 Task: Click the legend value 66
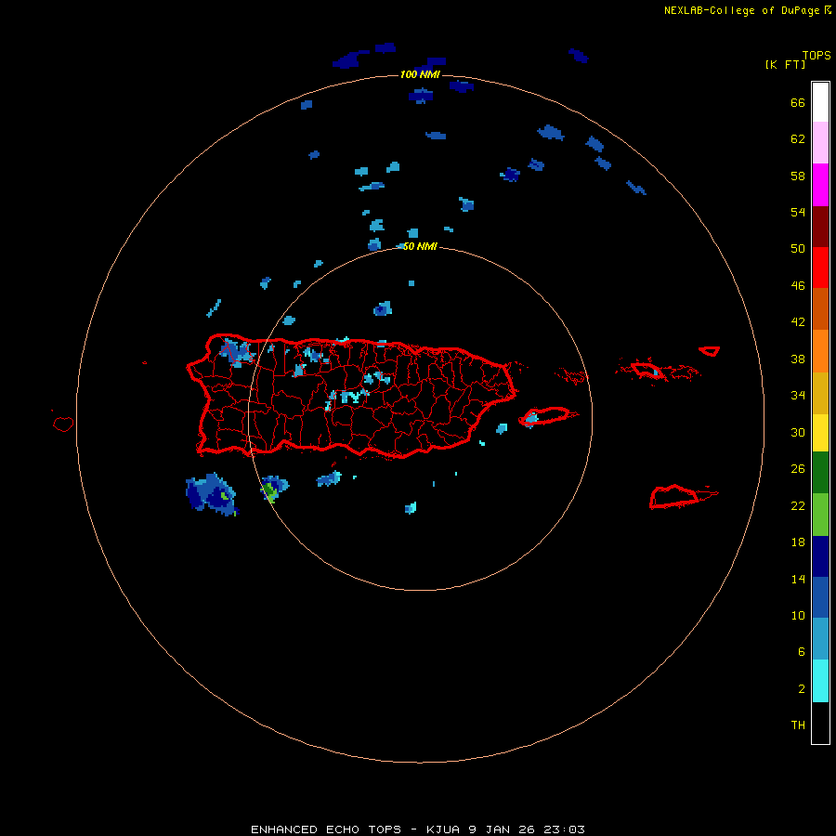pyautogui.click(x=798, y=103)
